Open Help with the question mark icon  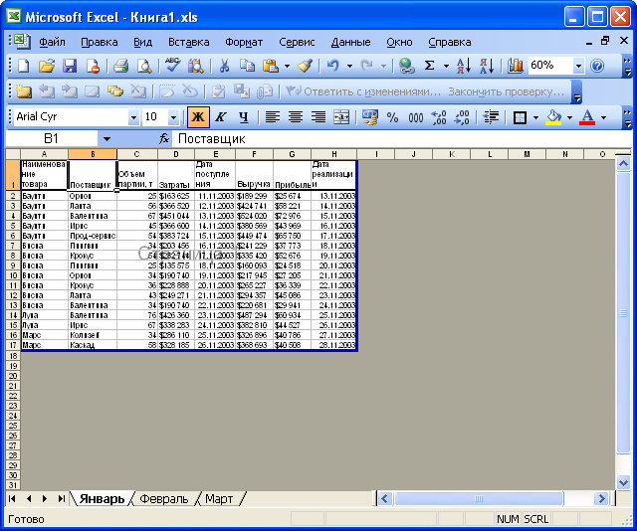point(597,66)
